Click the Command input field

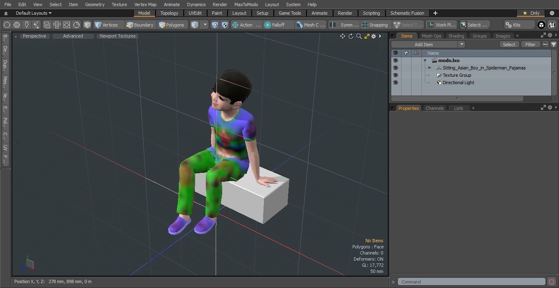click(x=471, y=282)
